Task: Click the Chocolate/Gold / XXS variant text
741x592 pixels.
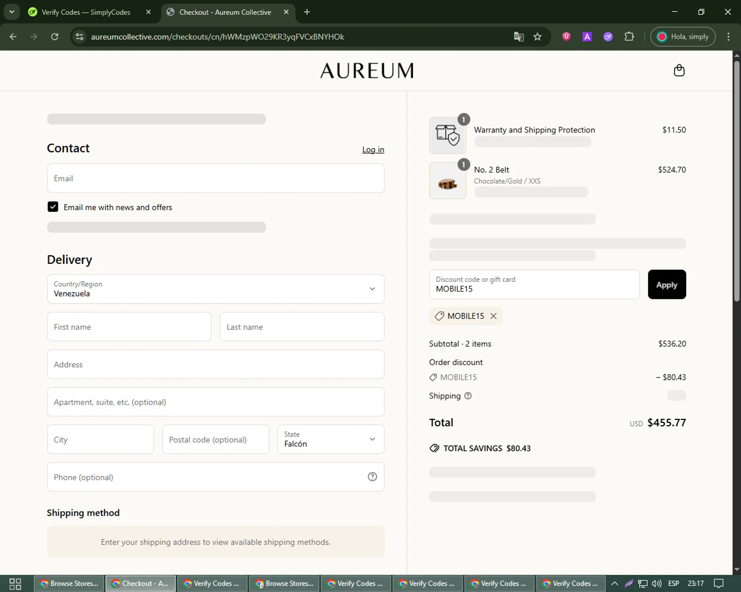Action: click(x=507, y=181)
